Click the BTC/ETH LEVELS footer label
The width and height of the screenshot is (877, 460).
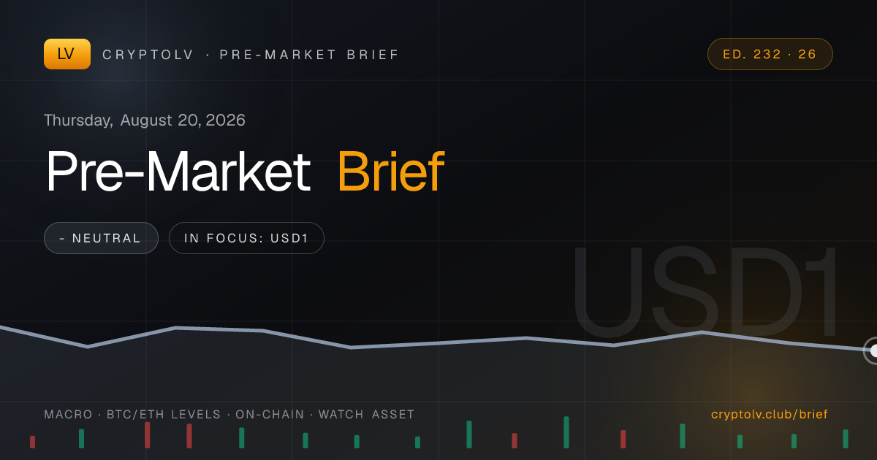click(x=164, y=415)
